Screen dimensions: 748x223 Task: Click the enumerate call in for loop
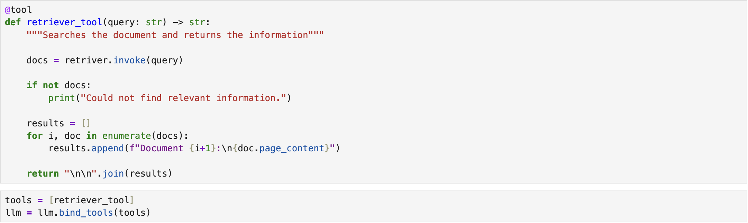(x=127, y=136)
